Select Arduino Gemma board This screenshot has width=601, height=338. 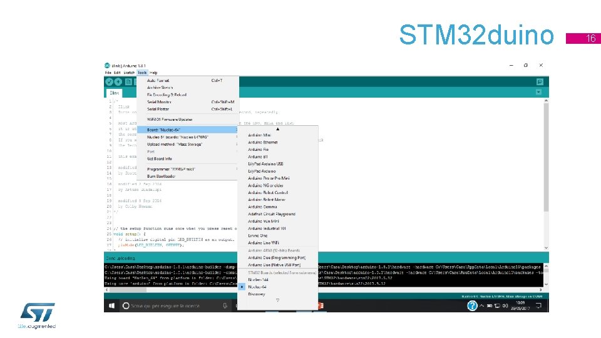tap(278, 207)
